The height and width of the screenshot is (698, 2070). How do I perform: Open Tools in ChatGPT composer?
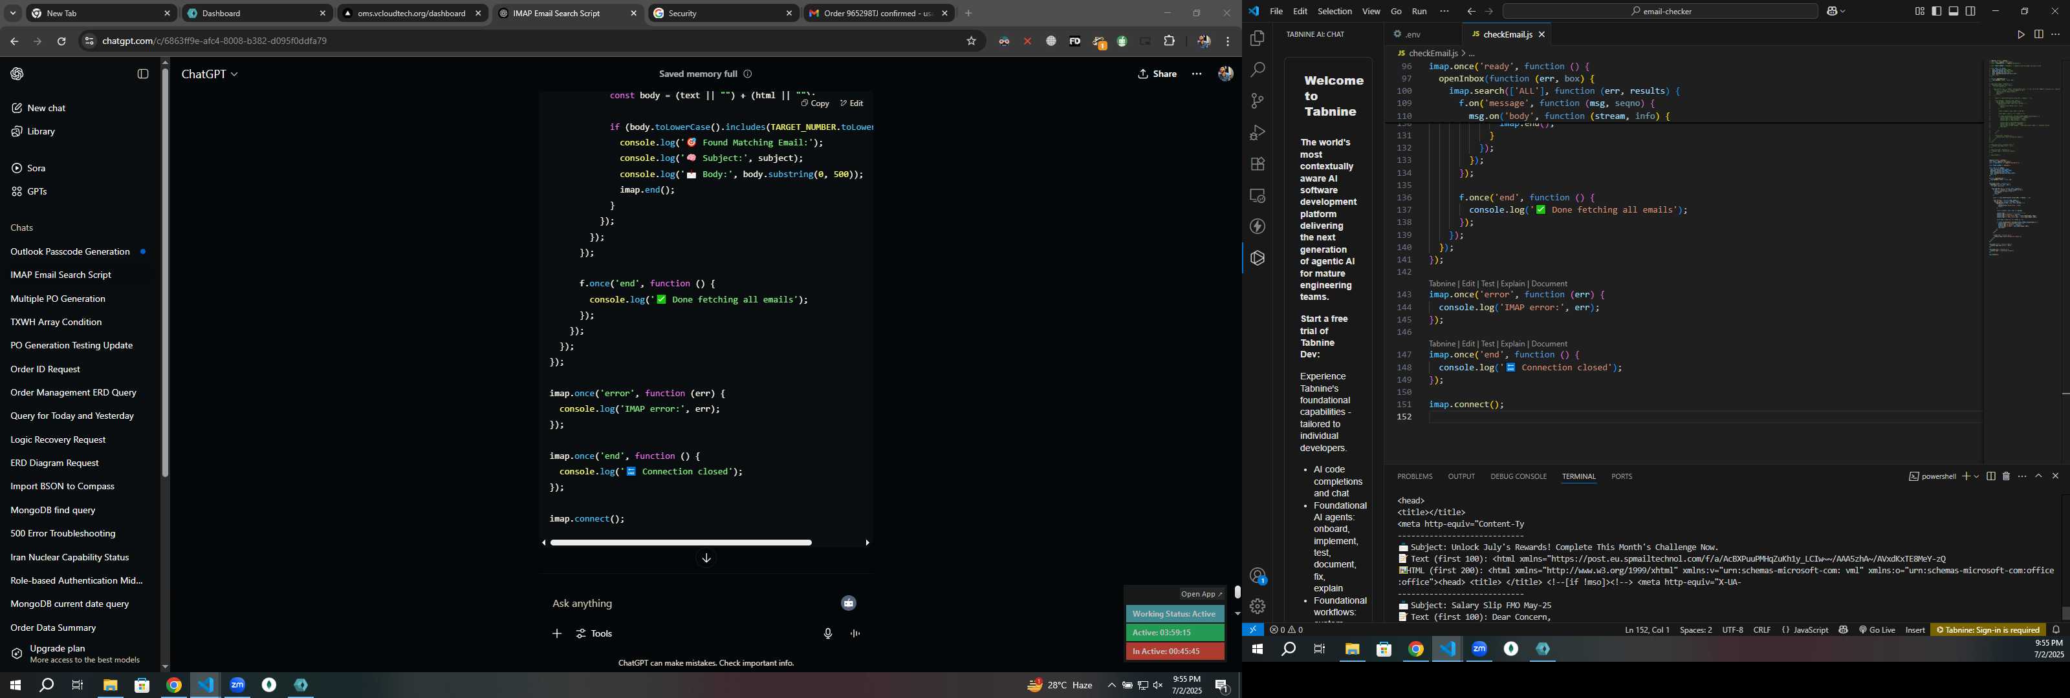point(594,634)
